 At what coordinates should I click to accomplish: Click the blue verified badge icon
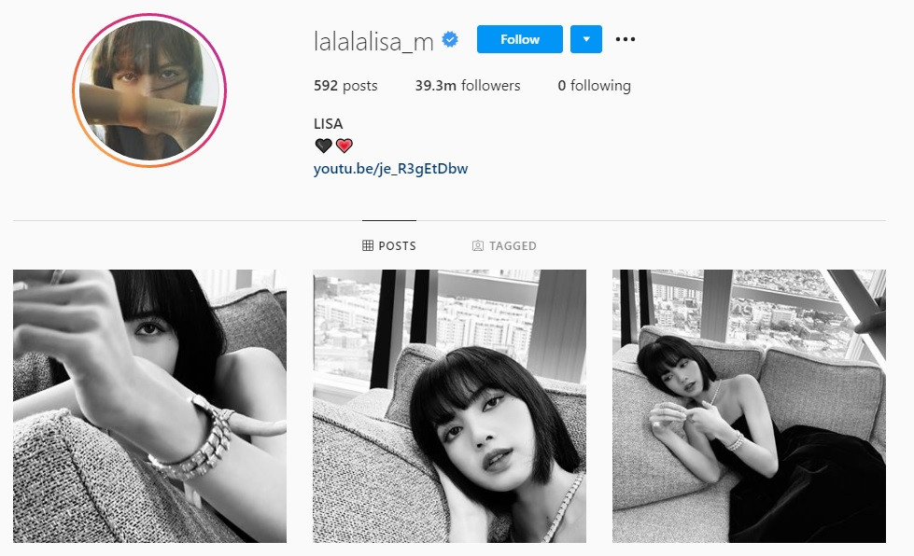pyautogui.click(x=450, y=39)
